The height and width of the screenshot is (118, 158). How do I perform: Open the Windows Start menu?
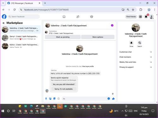[3, 111]
